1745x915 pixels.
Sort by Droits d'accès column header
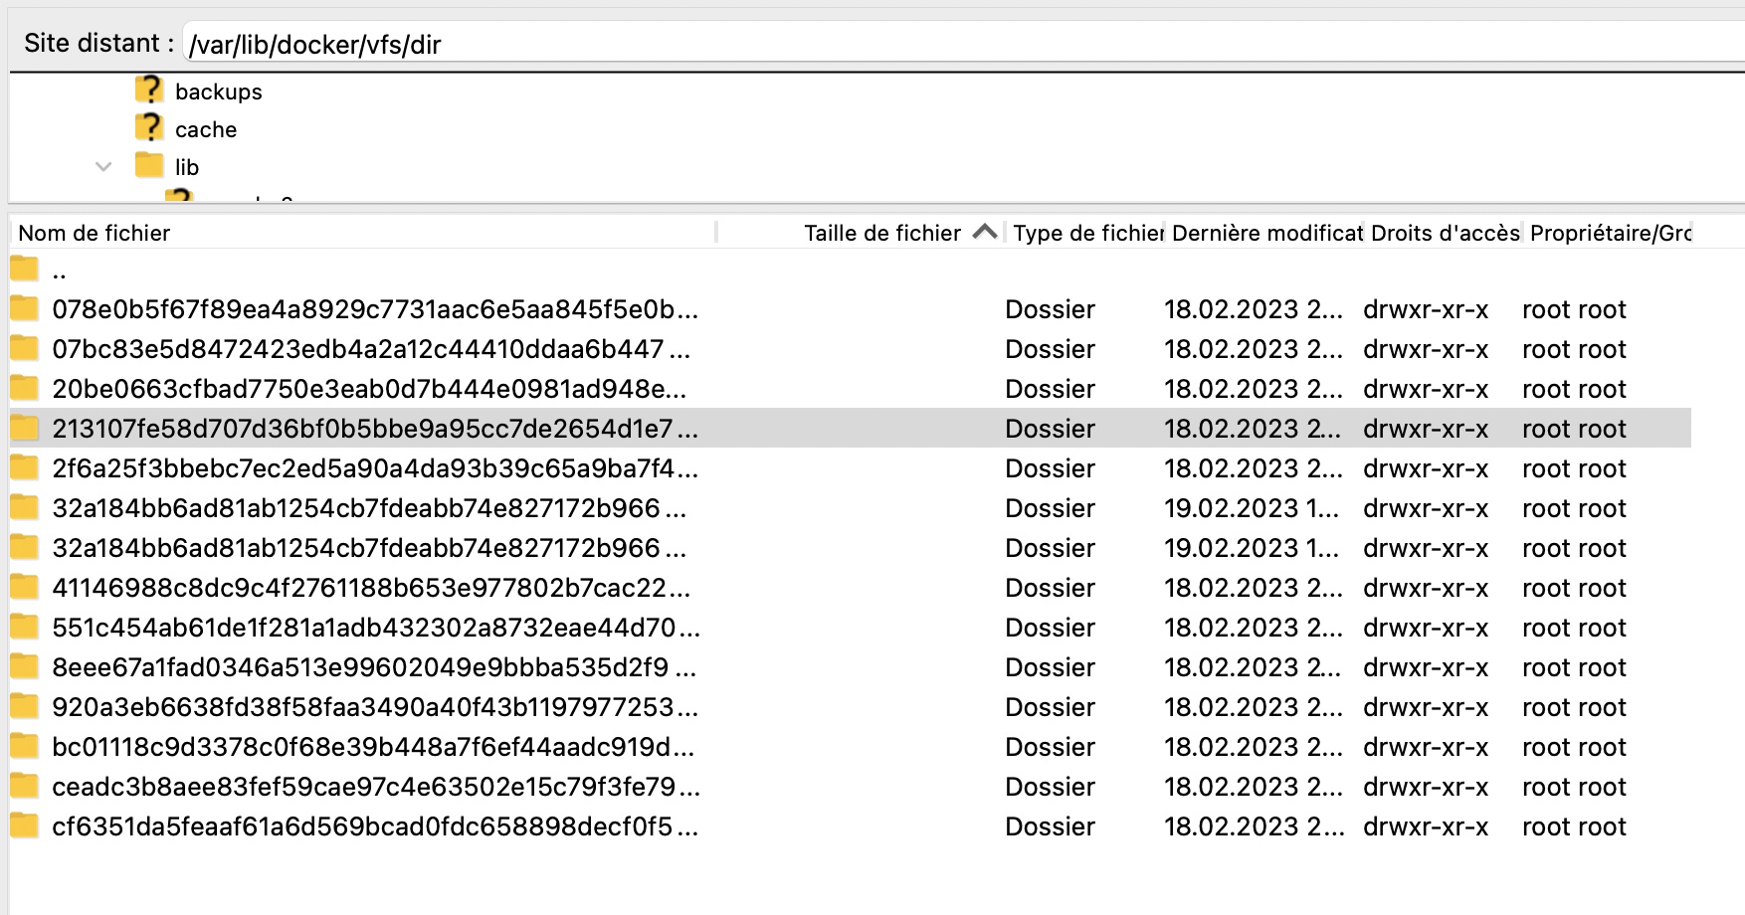pyautogui.click(x=1444, y=233)
